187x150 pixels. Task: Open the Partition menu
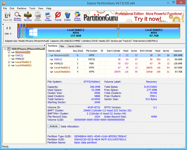pos(22,8)
